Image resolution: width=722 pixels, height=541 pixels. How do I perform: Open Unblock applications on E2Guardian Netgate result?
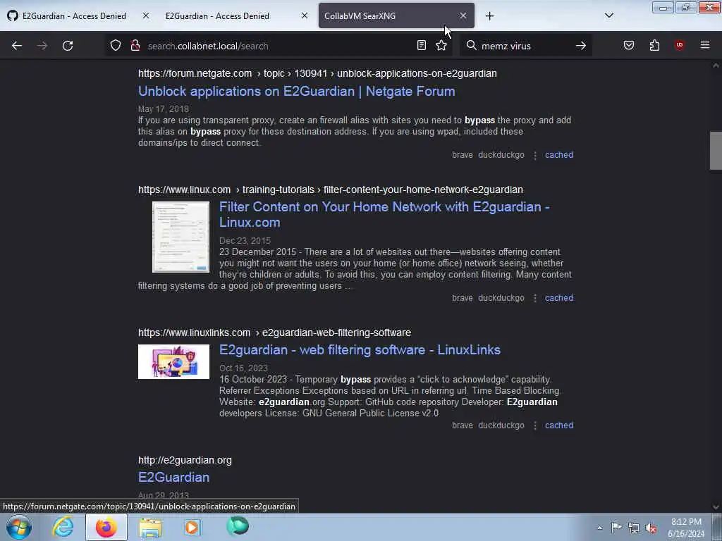[297, 91]
